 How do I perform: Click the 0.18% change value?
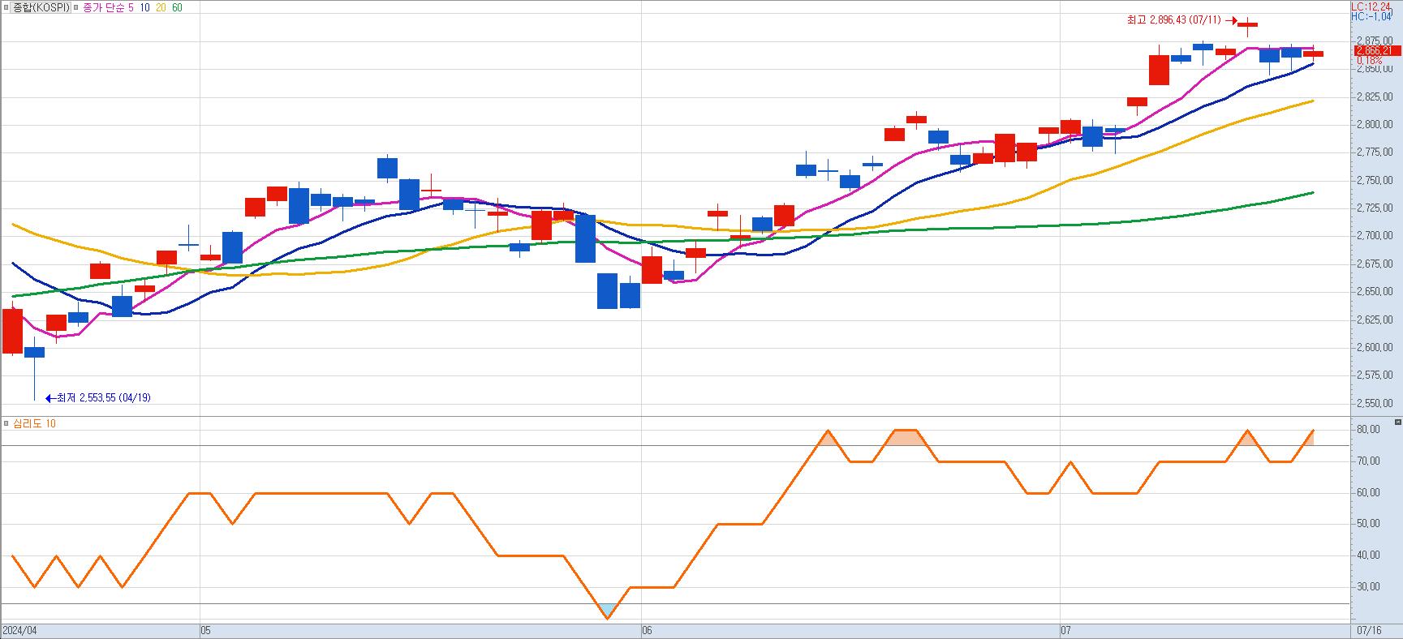[x=1369, y=60]
